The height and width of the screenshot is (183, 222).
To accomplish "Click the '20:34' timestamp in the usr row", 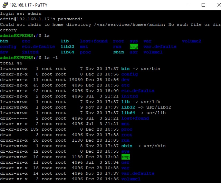I will point(112,162).
